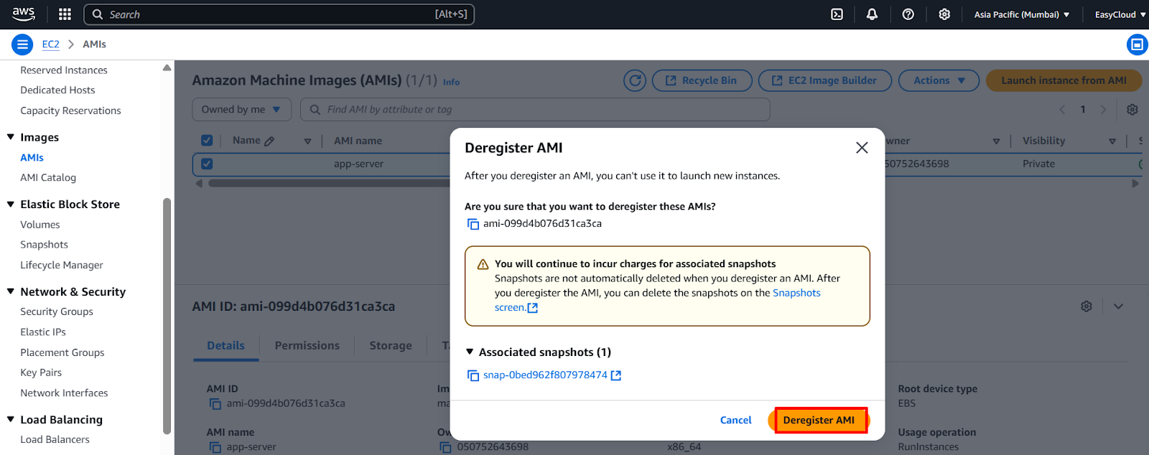The height and width of the screenshot is (455, 1149).
Task: Go to next page arrow
Action: (1104, 110)
